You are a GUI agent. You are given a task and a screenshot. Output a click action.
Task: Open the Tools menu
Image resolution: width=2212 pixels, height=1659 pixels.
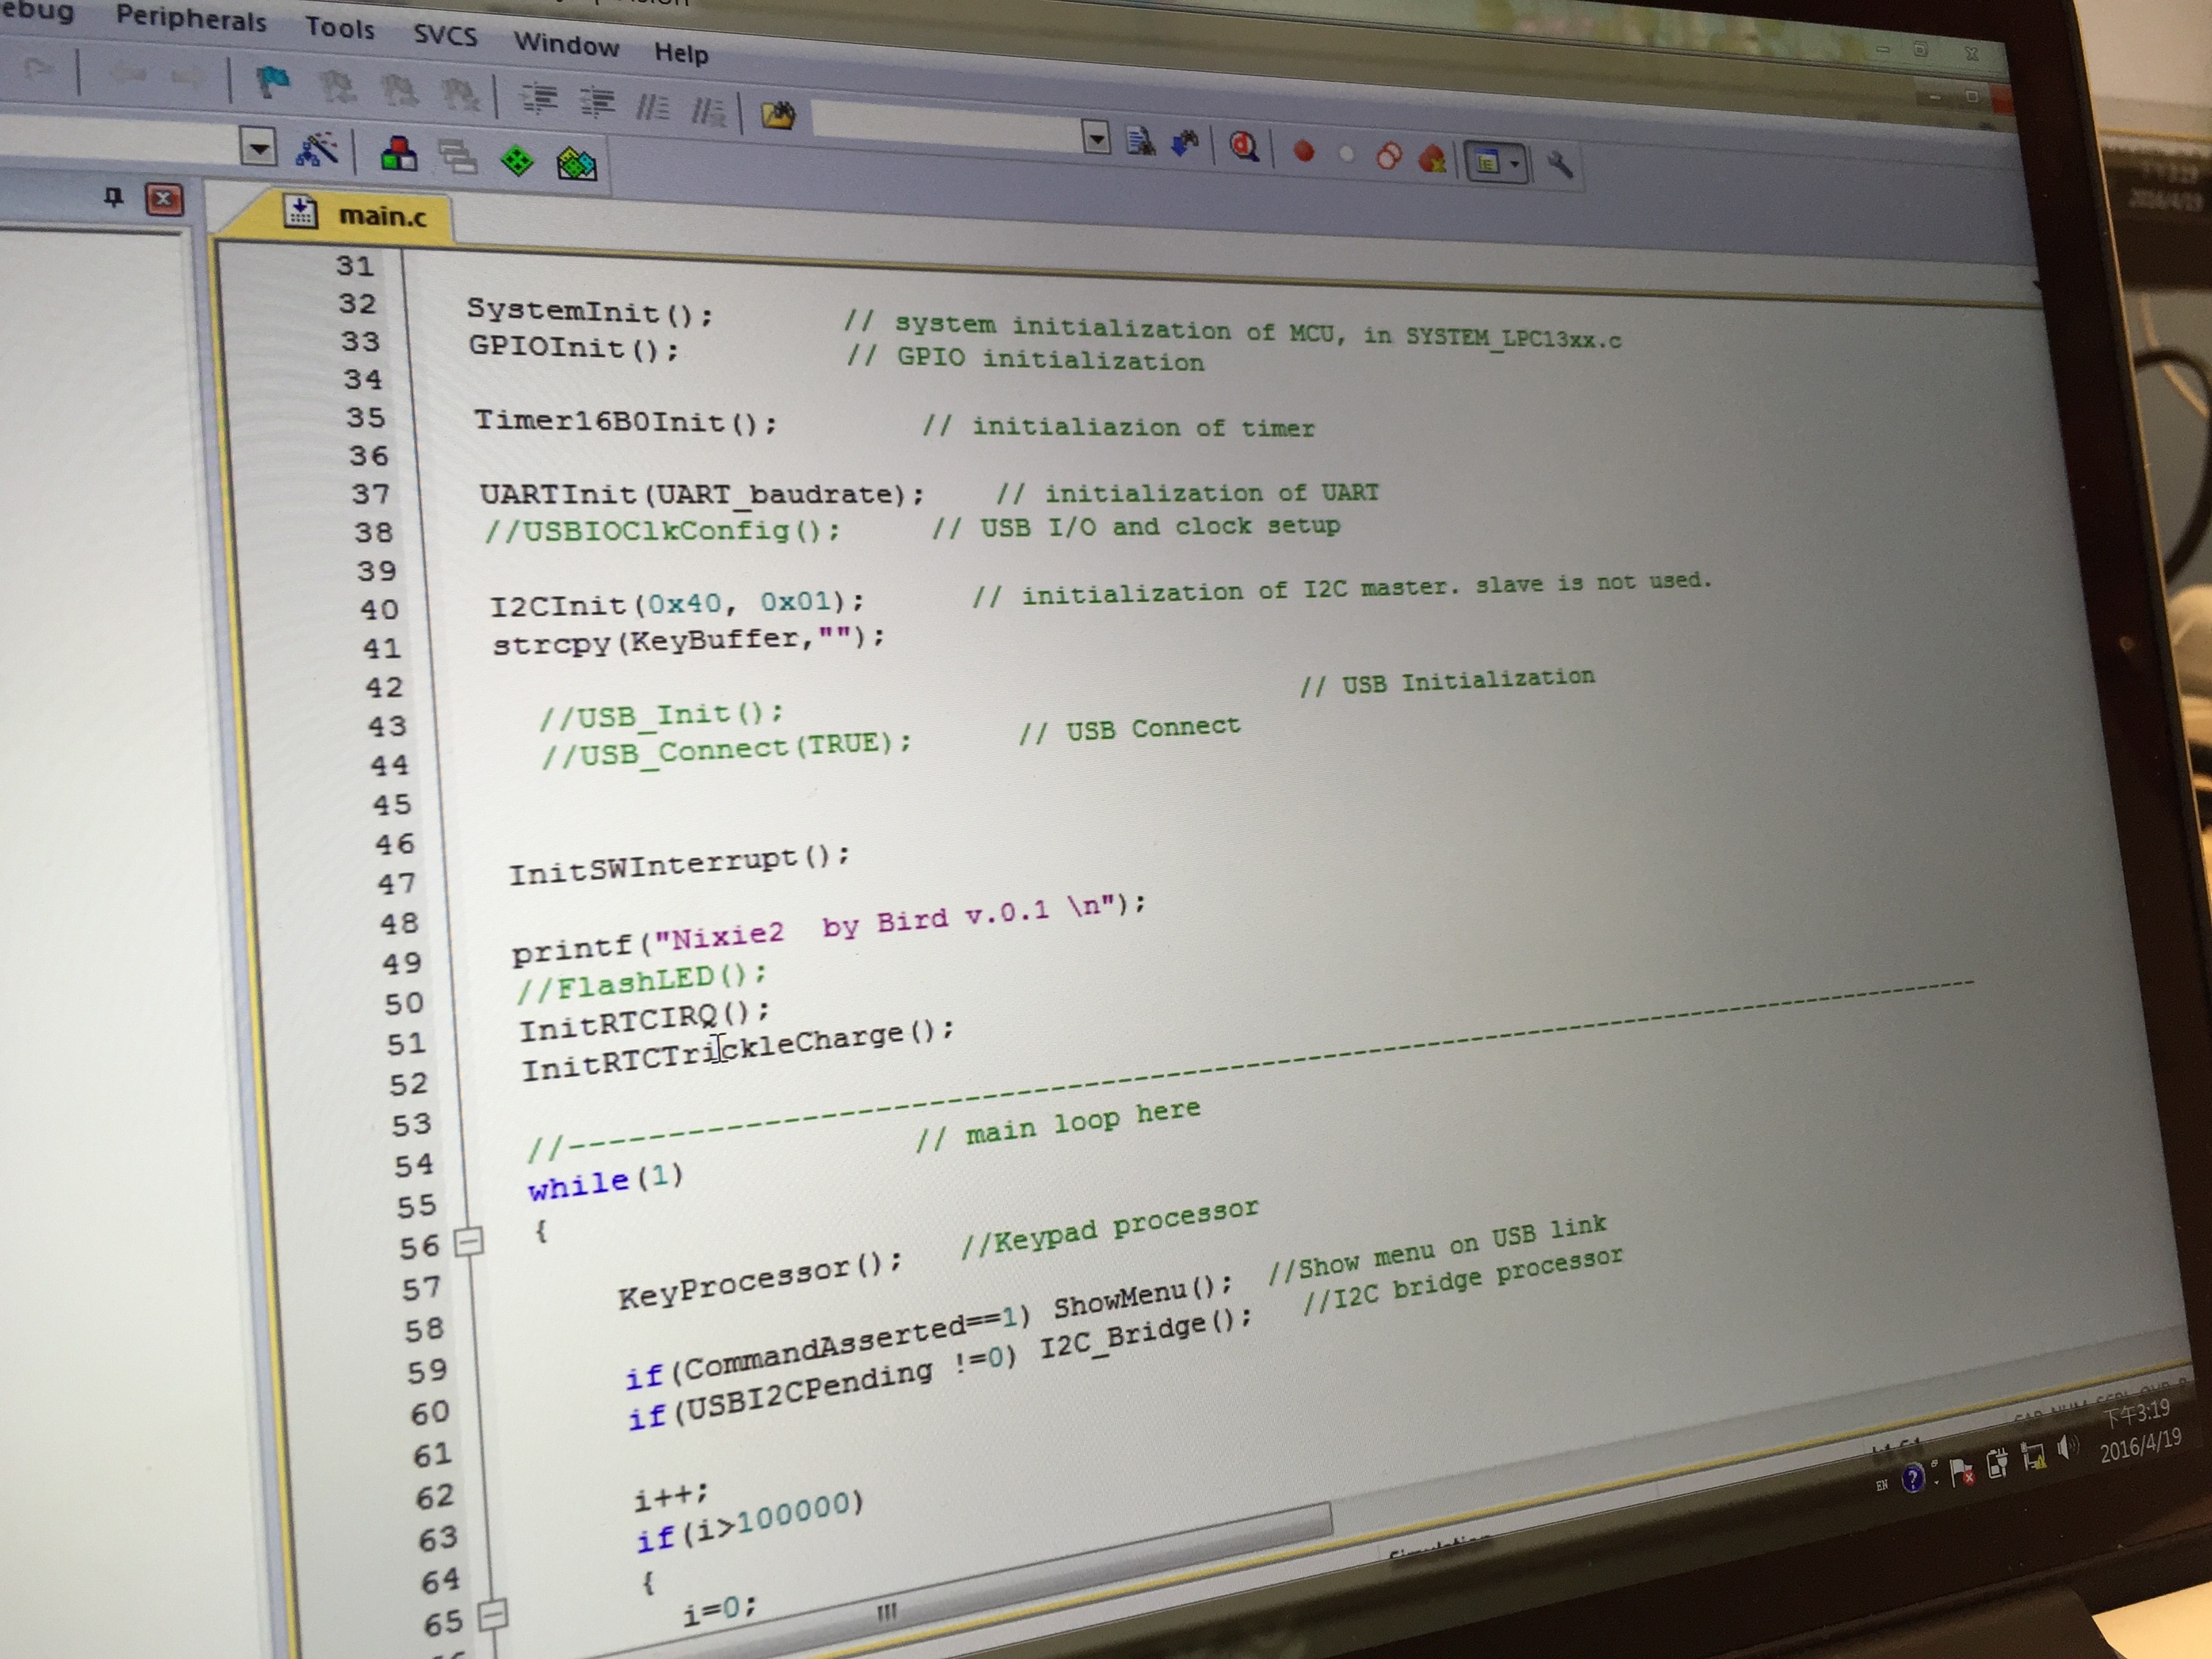point(340,27)
